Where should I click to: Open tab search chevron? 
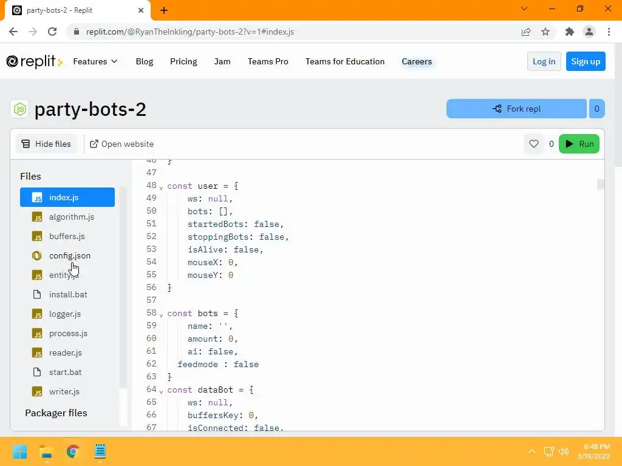524,8
